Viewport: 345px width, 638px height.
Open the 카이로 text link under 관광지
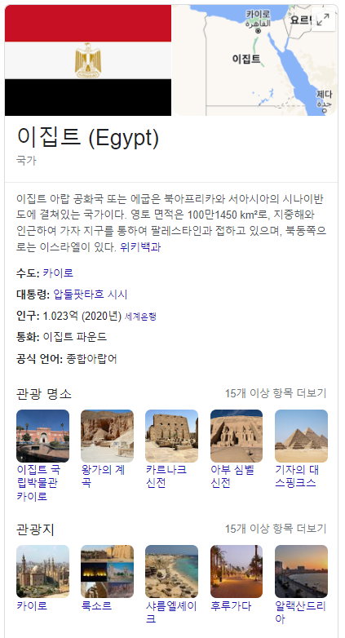[x=32, y=606]
